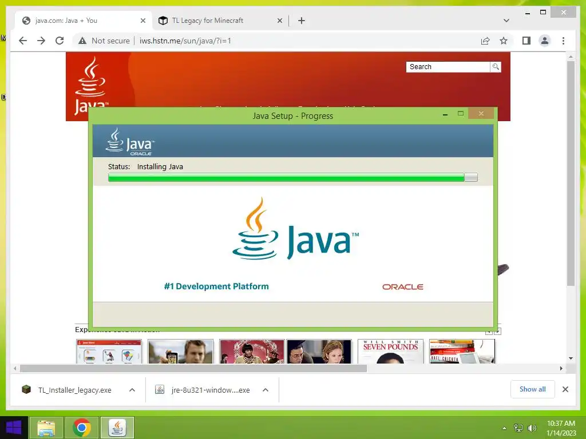Bookmark this page with the star icon
This screenshot has height=439, width=586.
(x=504, y=41)
